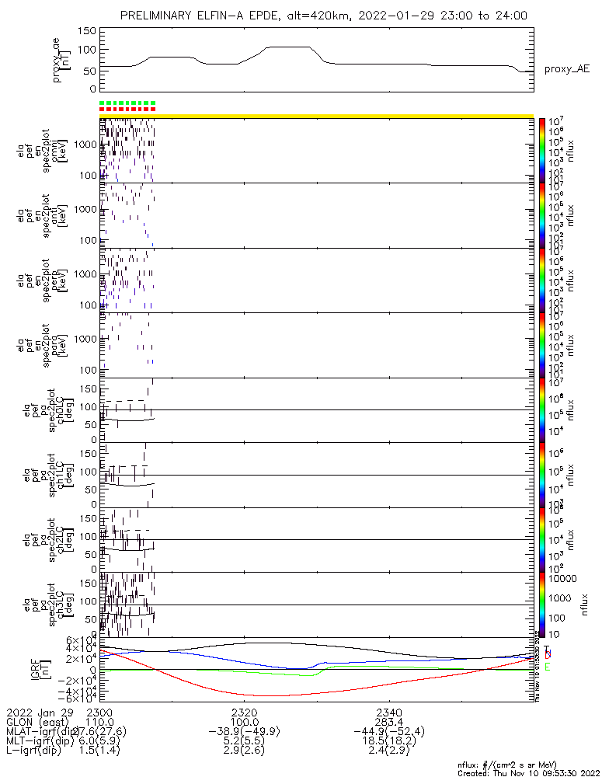Click the 'ela pef pa spec2plot ch0LC [deg]' axis label
Viewport: 602px width, 777px height.
click(48, 410)
